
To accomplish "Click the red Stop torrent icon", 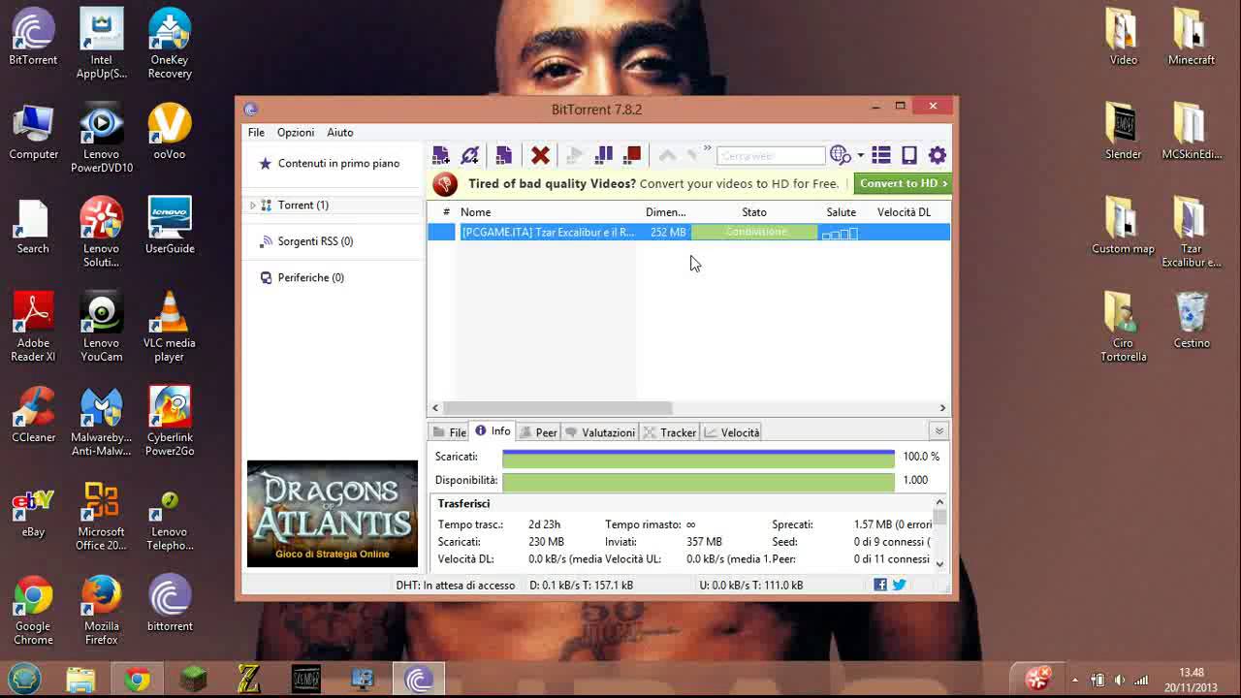I will click(632, 155).
